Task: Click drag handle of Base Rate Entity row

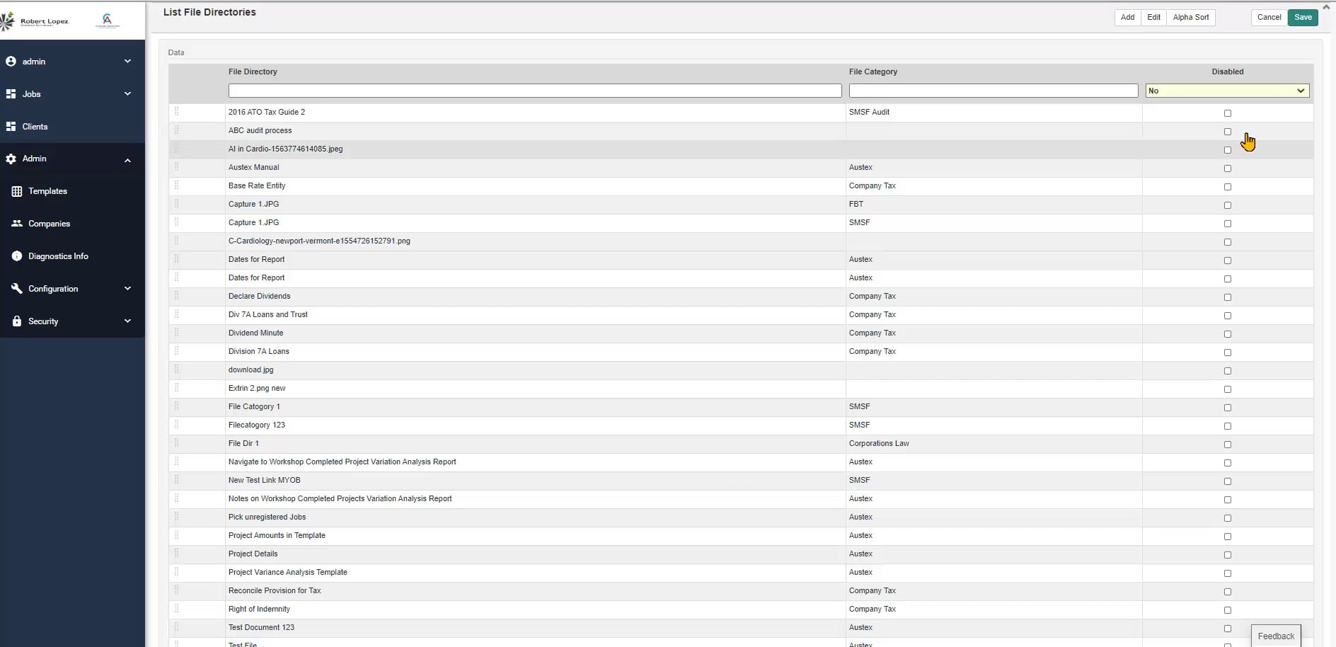Action: click(x=176, y=185)
